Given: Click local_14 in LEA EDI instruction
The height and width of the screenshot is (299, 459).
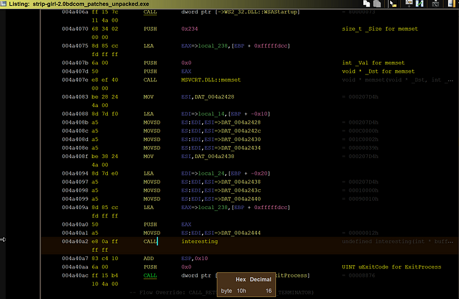Looking at the screenshot, I should click(211, 113).
